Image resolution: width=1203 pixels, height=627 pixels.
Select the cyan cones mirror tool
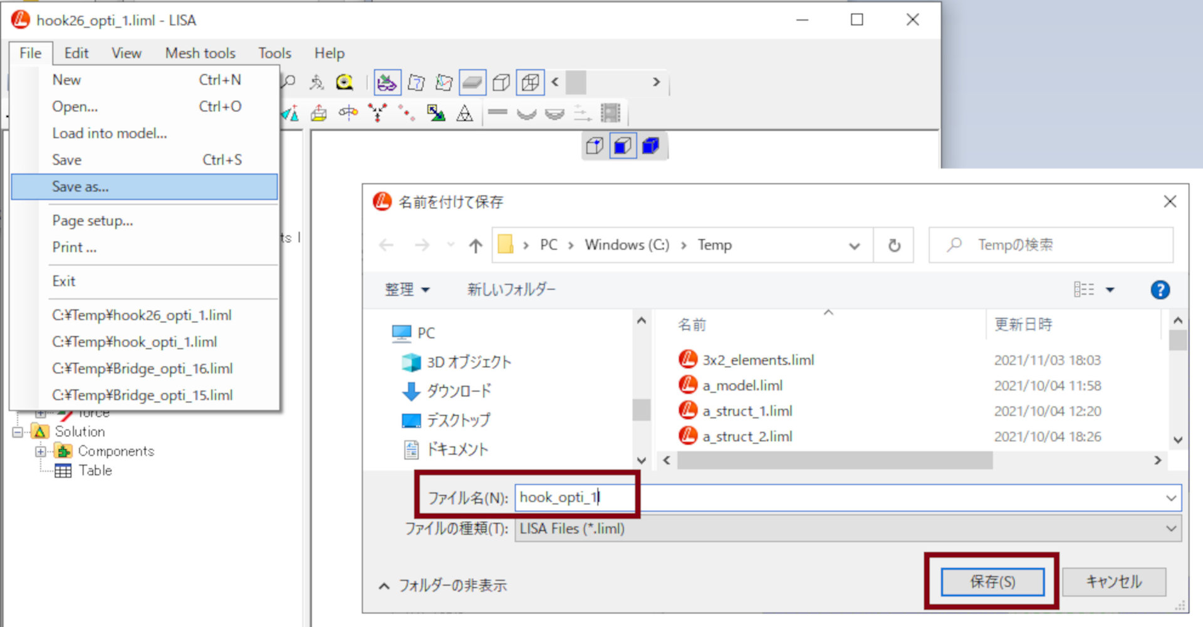(290, 113)
